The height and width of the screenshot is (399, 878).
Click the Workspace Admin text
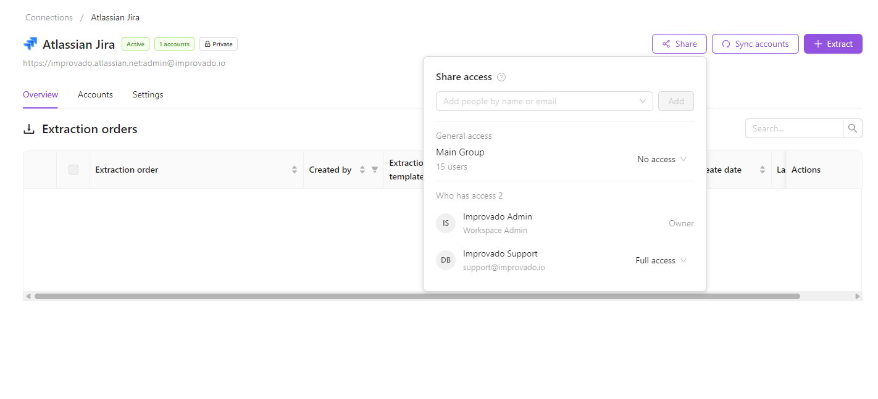495,231
